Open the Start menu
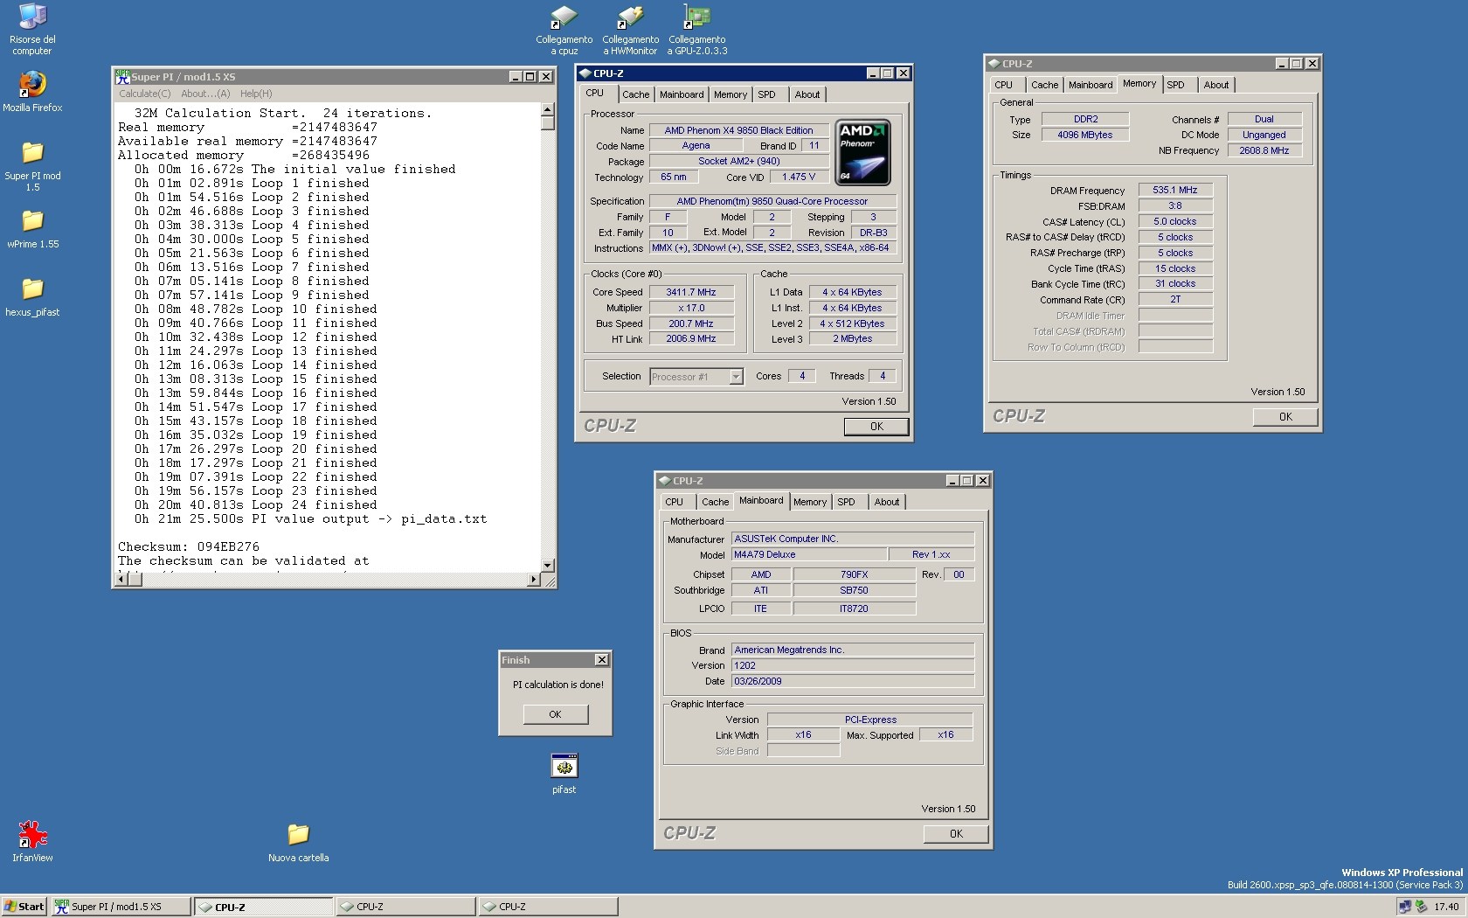 pyautogui.click(x=24, y=907)
